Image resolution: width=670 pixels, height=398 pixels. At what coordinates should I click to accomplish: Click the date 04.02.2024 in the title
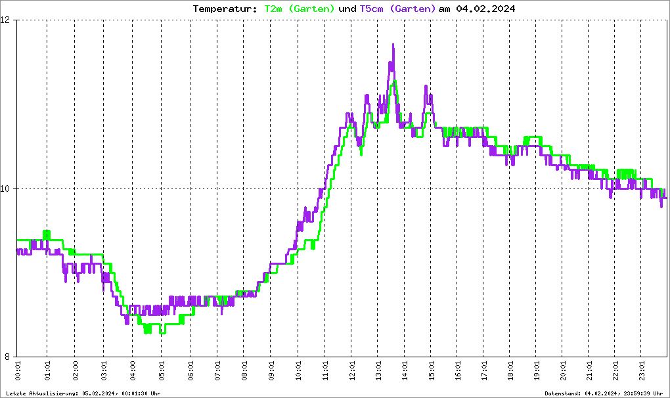click(485, 9)
